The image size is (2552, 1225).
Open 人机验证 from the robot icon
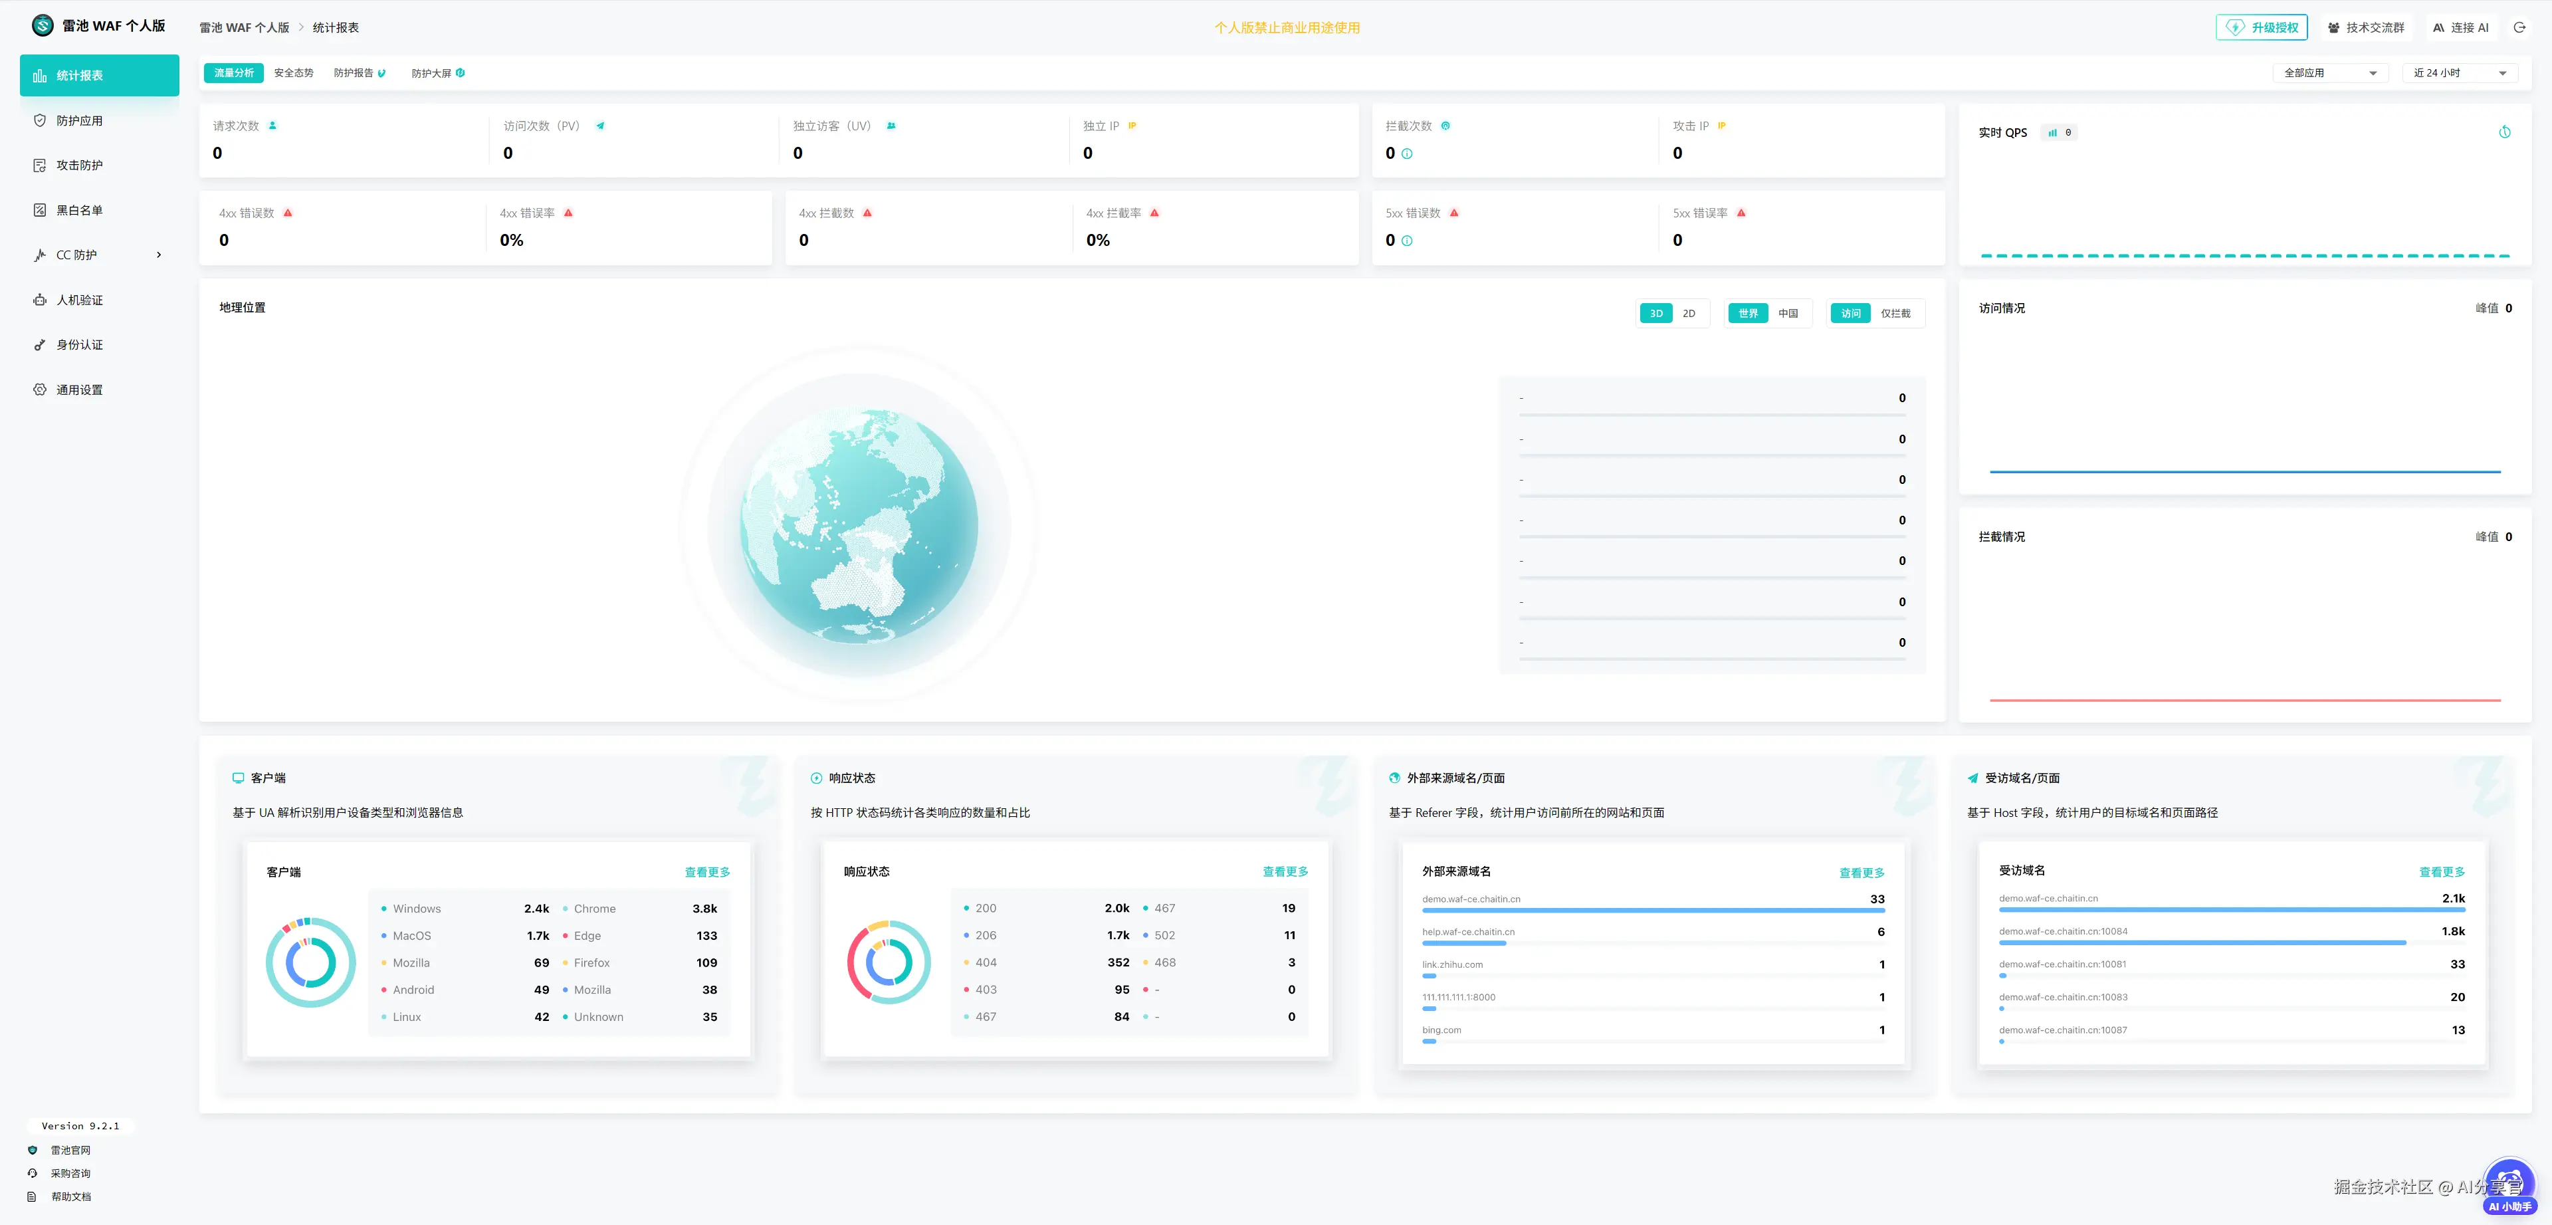pos(40,299)
